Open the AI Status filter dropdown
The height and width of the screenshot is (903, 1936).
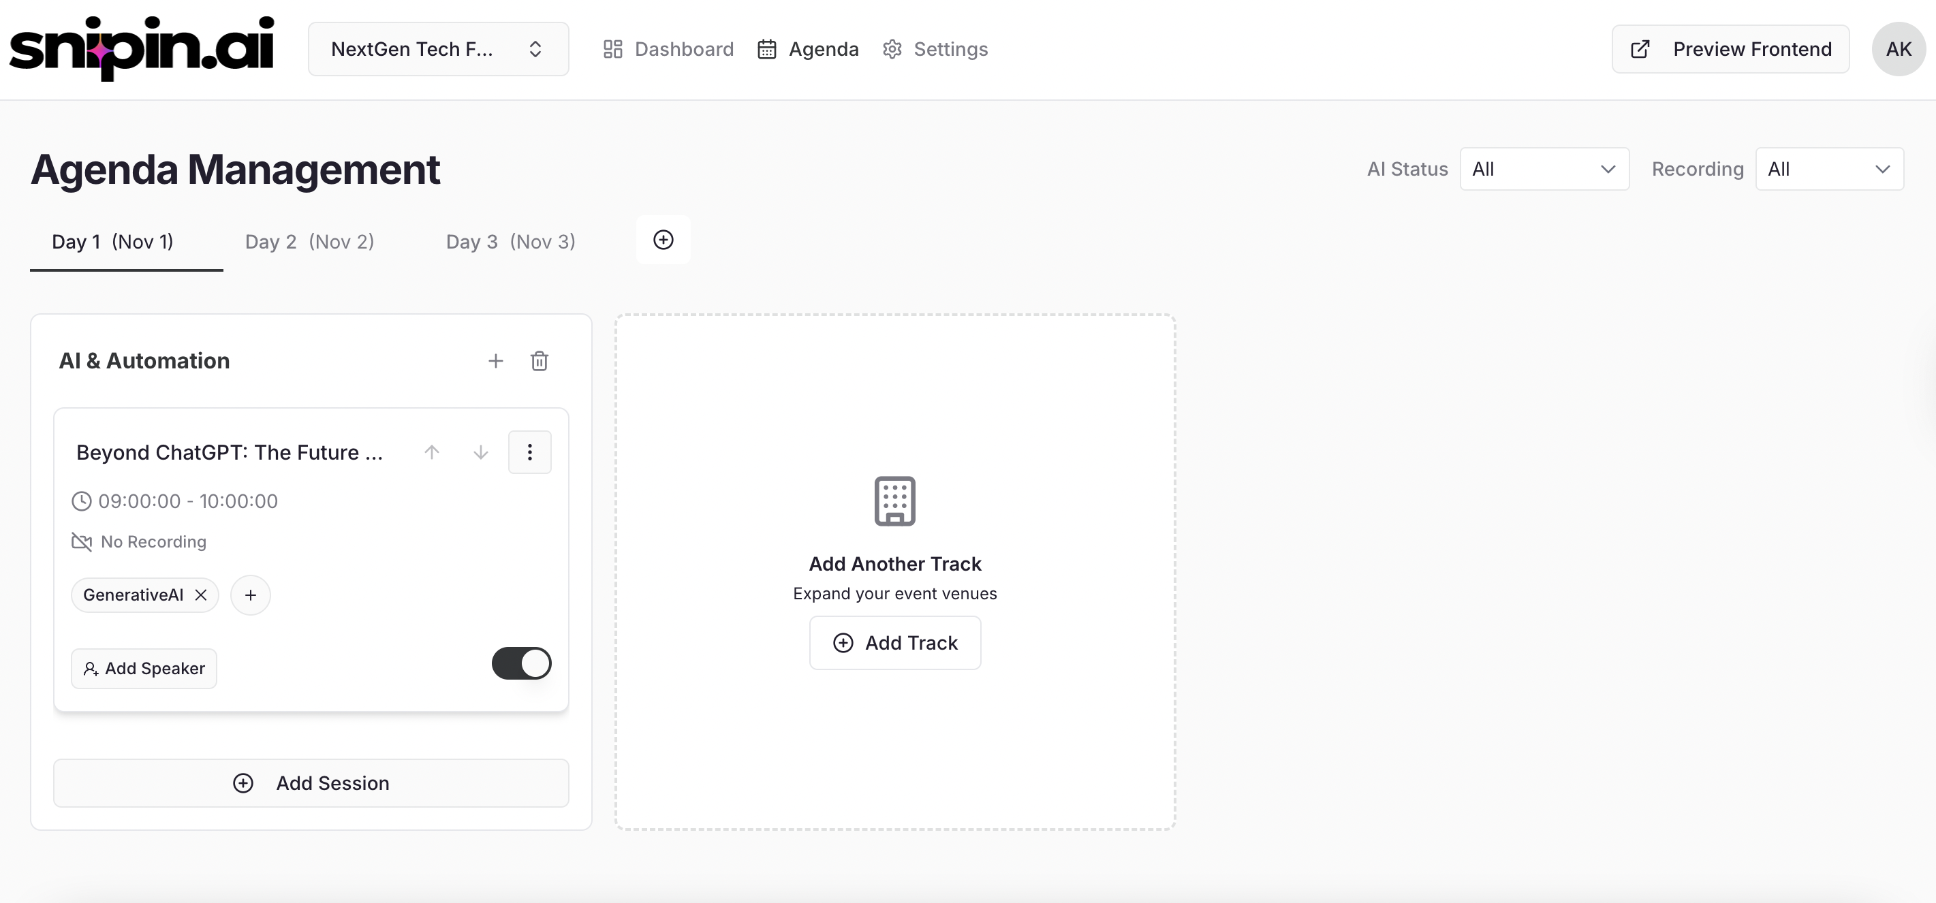(1544, 169)
